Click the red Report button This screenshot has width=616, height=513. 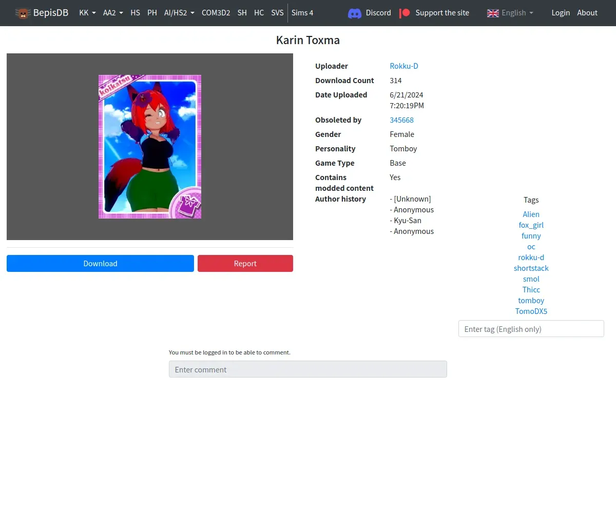pos(245,263)
